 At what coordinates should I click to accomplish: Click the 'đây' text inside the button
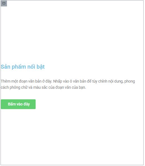tap(27, 104)
